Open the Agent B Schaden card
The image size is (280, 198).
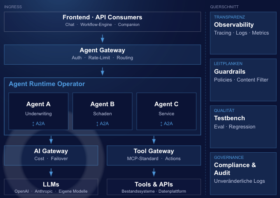103,111
